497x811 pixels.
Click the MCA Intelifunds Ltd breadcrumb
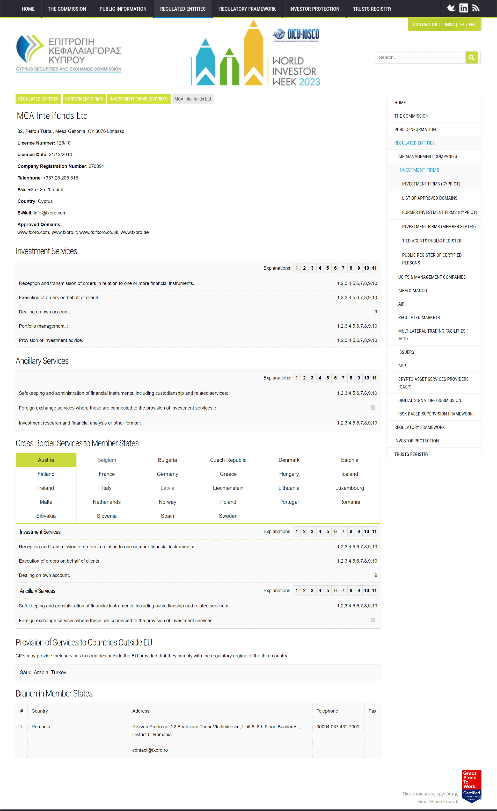(192, 99)
